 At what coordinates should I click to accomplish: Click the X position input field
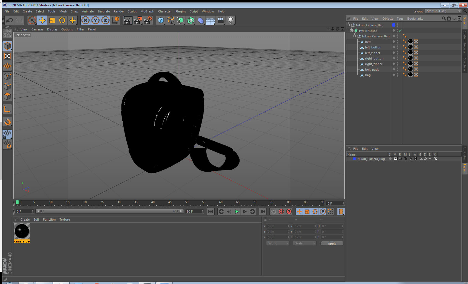[278, 226]
